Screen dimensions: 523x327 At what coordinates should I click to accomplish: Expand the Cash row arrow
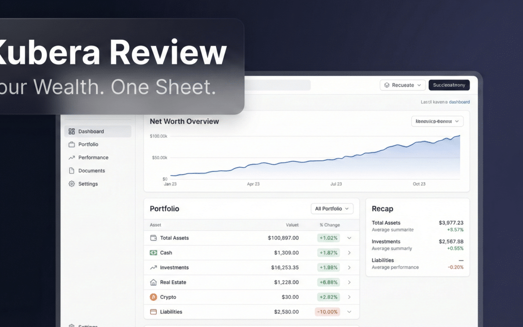349,252
